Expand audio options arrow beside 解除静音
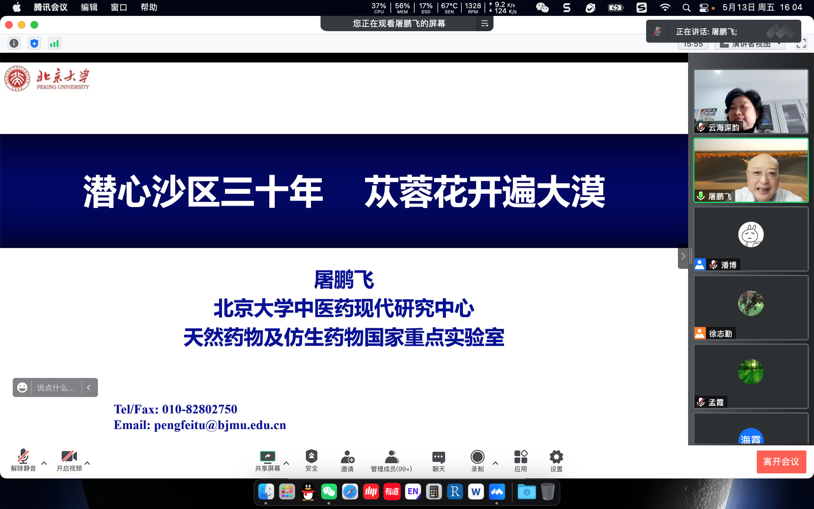The image size is (814, 509). point(44,463)
